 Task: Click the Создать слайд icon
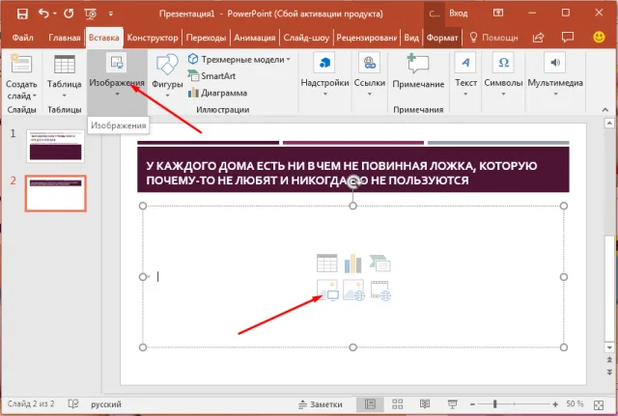(x=21, y=64)
